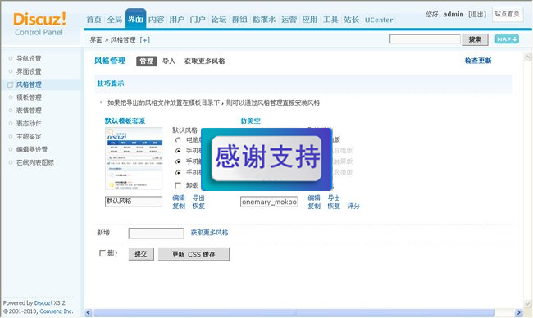Click the 默认模板套系 title link

click(125, 121)
